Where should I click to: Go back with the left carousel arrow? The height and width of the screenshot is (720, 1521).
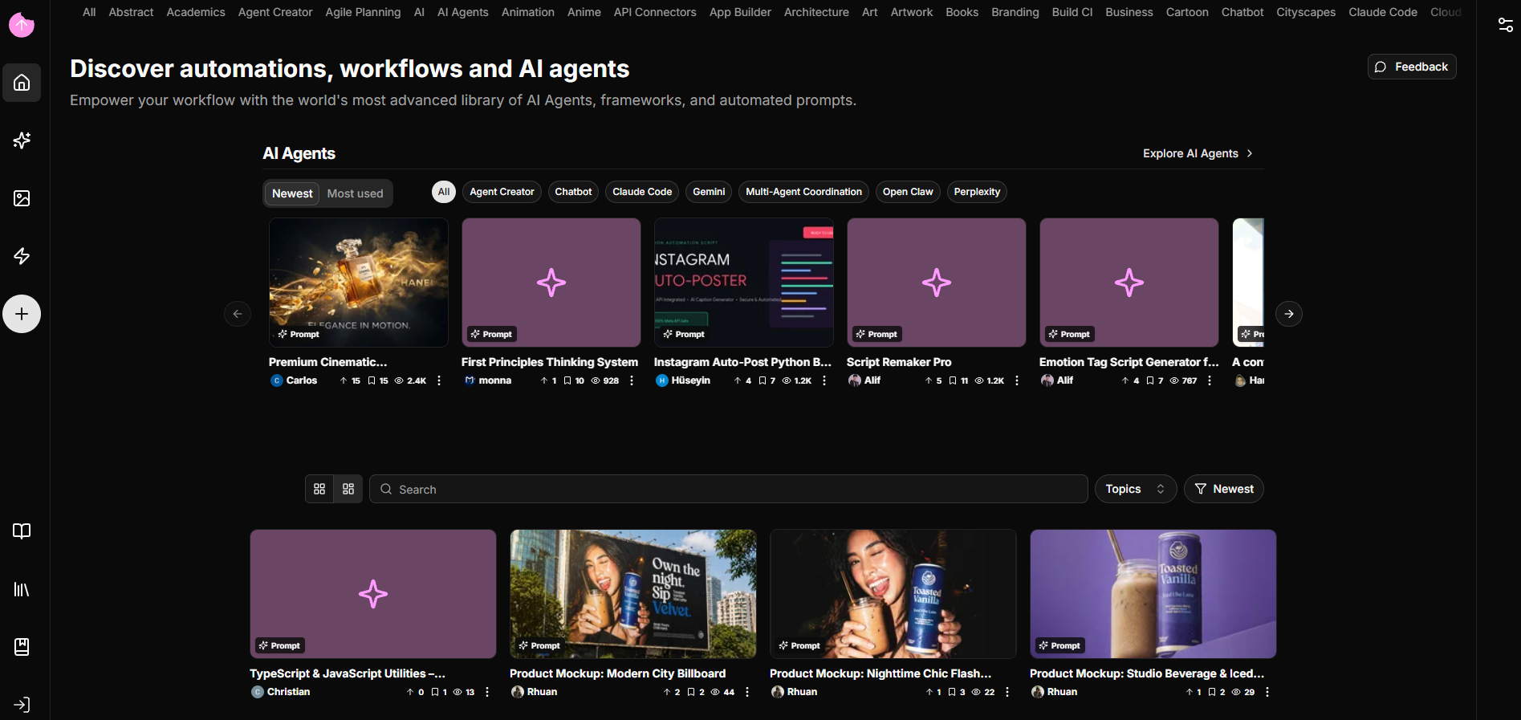click(x=238, y=314)
